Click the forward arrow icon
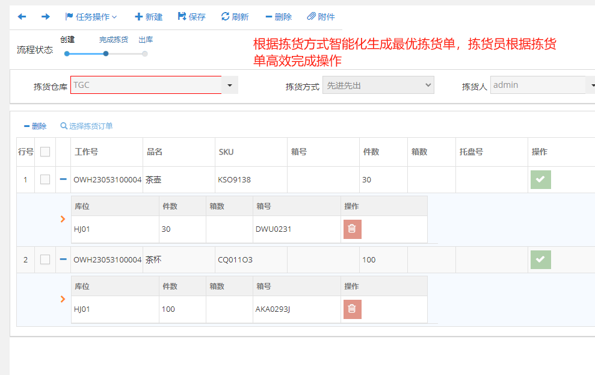 45,17
